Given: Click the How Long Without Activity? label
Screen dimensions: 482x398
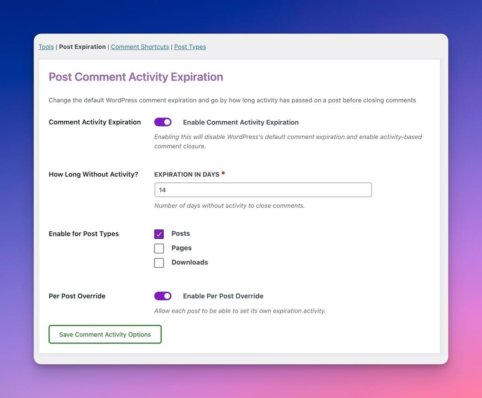Looking at the screenshot, I should (x=94, y=174).
